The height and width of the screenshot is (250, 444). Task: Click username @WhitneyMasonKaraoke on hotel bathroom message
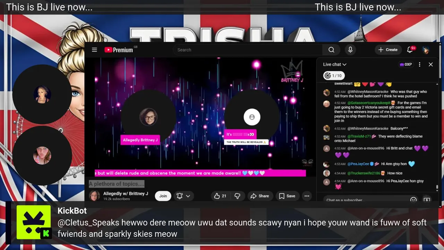point(368,92)
